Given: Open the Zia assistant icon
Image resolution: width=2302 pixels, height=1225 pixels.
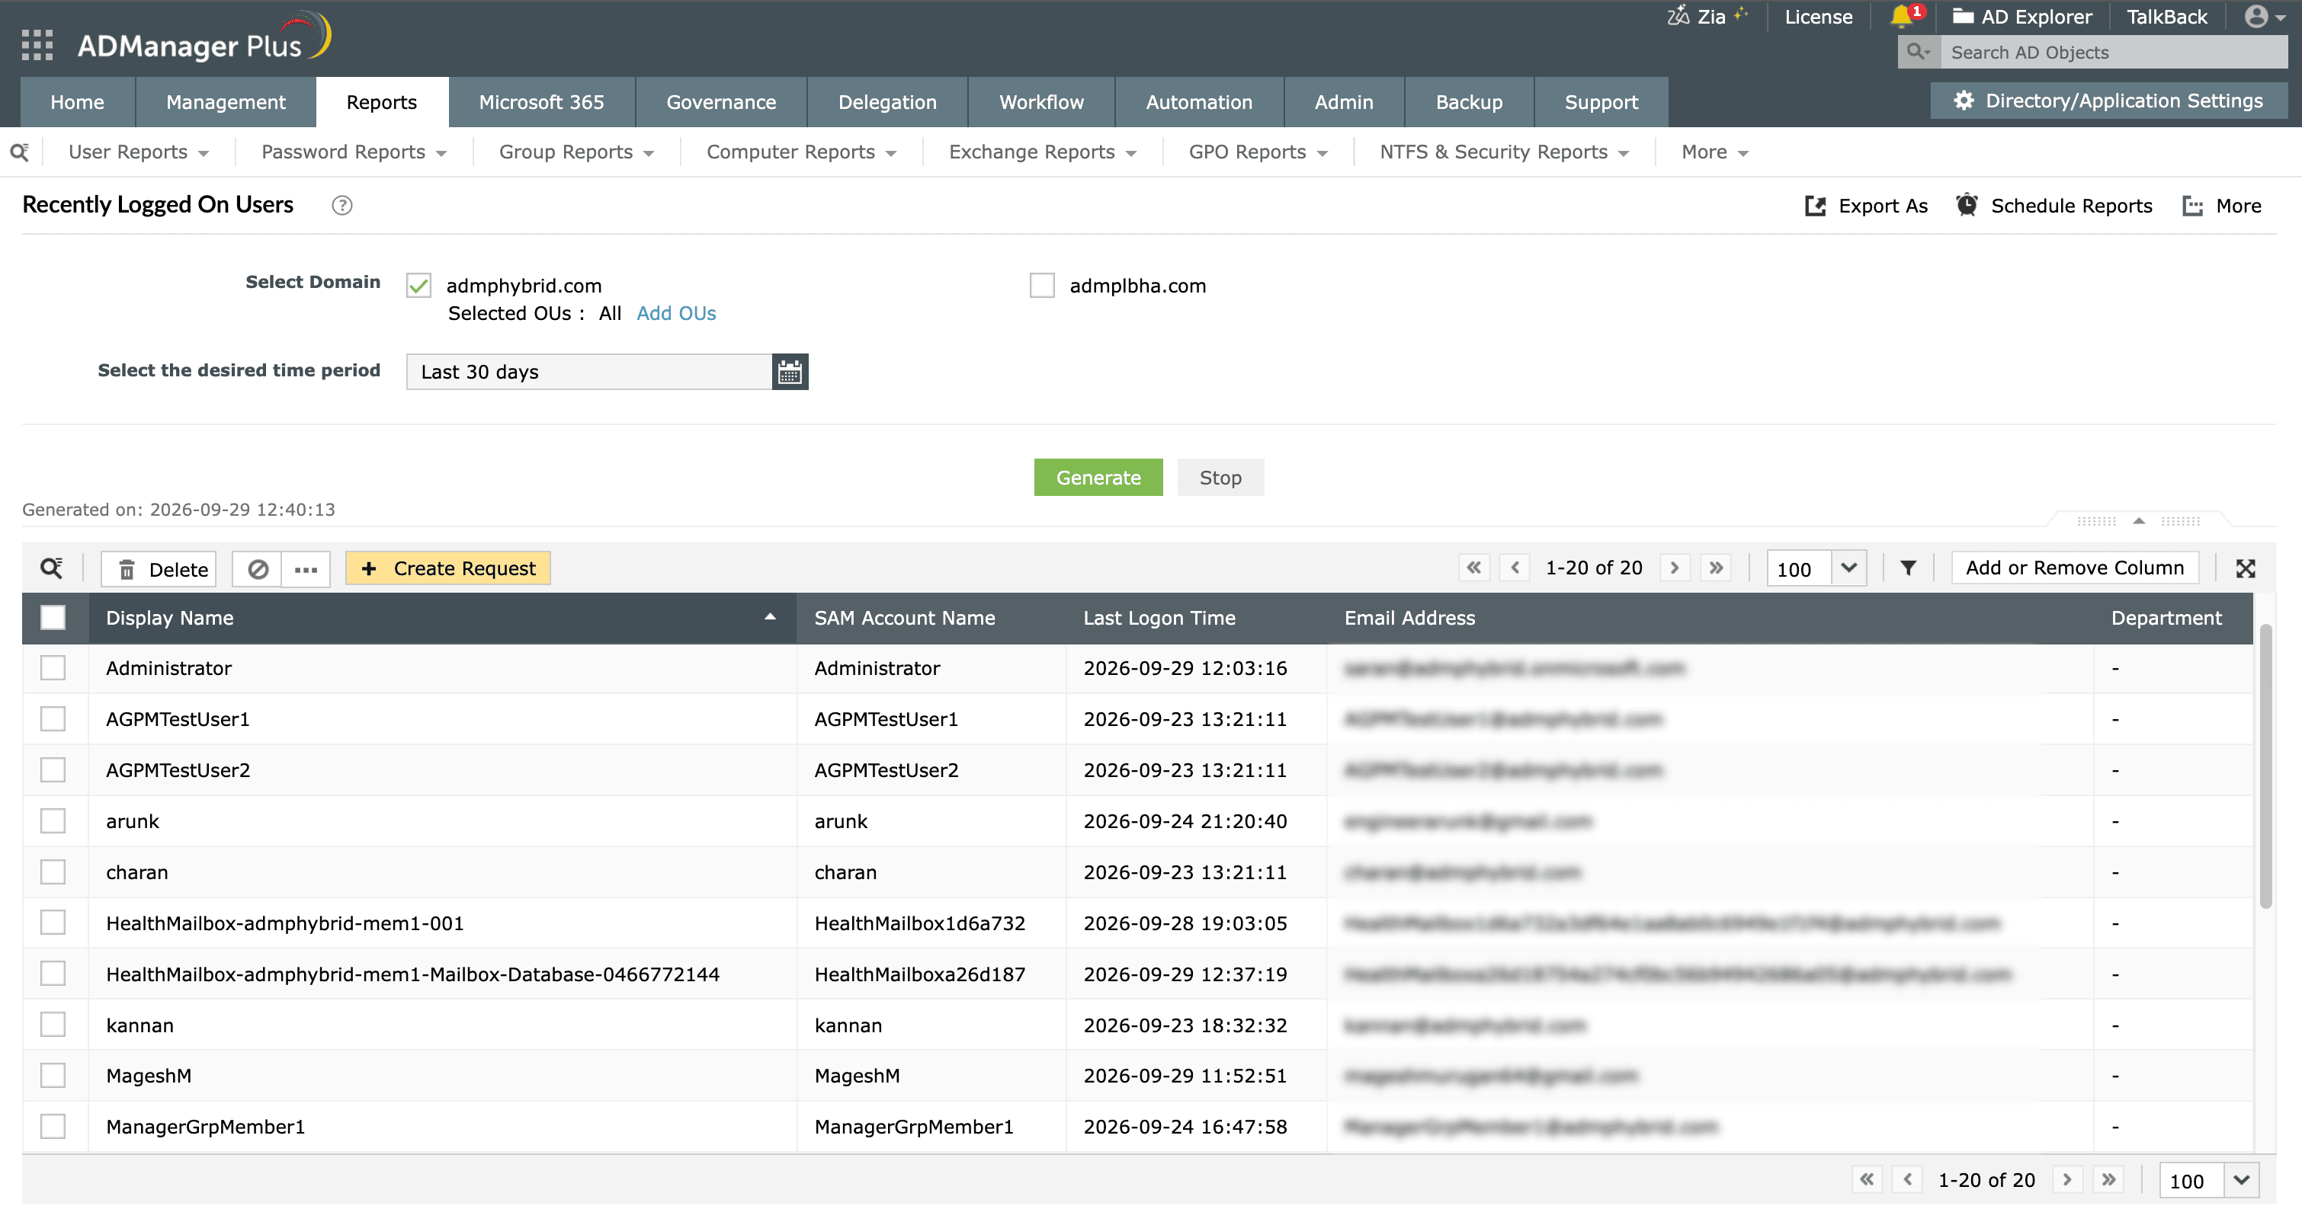Looking at the screenshot, I should pyautogui.click(x=1678, y=16).
